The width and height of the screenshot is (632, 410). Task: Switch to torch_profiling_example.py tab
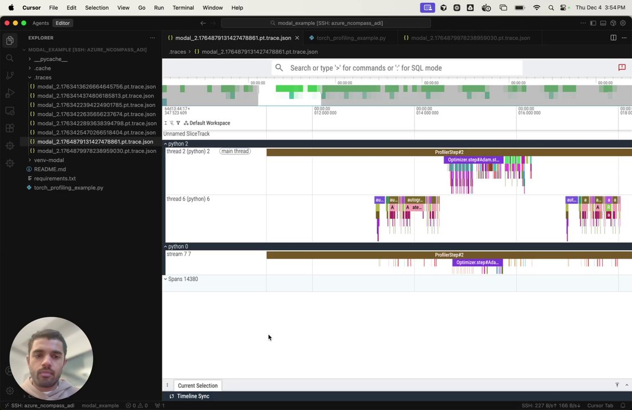pos(351,38)
